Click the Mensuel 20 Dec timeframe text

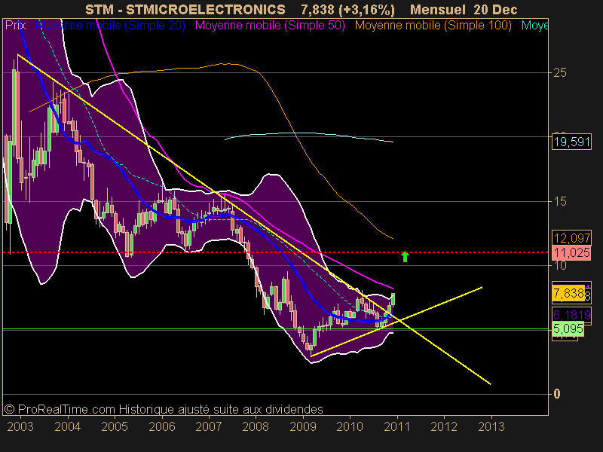[464, 9]
